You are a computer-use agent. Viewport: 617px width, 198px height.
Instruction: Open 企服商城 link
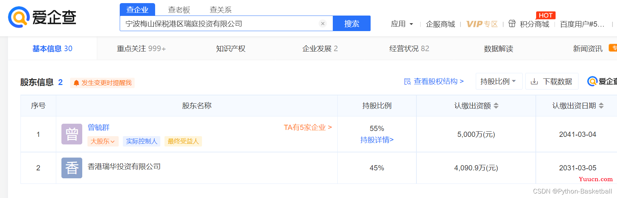[440, 24]
